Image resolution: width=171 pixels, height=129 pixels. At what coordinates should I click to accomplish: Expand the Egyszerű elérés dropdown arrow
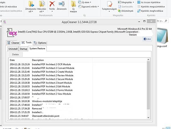pyautogui.click(x=98, y=7)
